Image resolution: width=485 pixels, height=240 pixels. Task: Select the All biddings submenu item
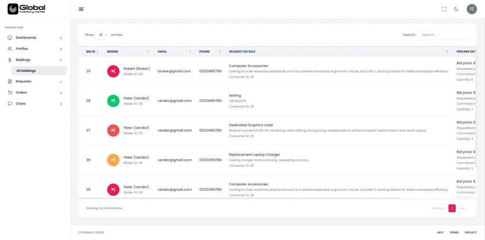(x=26, y=71)
